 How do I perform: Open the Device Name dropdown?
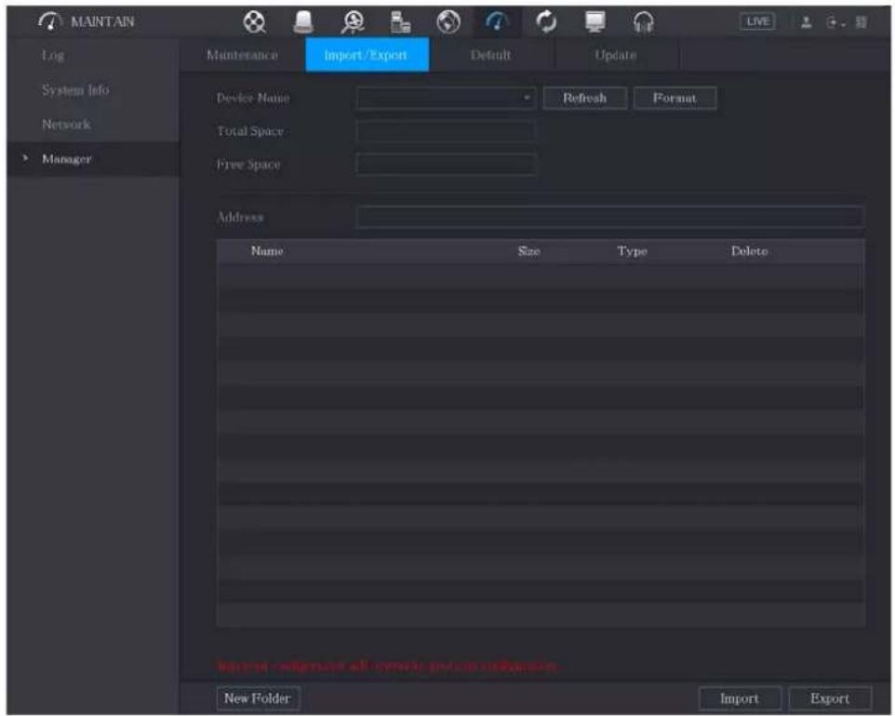click(446, 99)
